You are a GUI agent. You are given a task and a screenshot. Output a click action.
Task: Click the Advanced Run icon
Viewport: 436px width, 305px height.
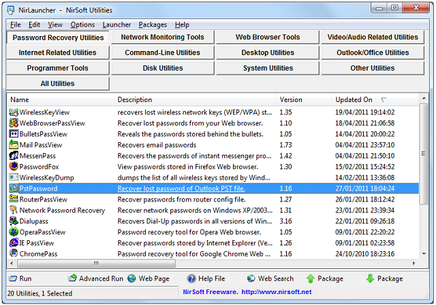(72, 278)
